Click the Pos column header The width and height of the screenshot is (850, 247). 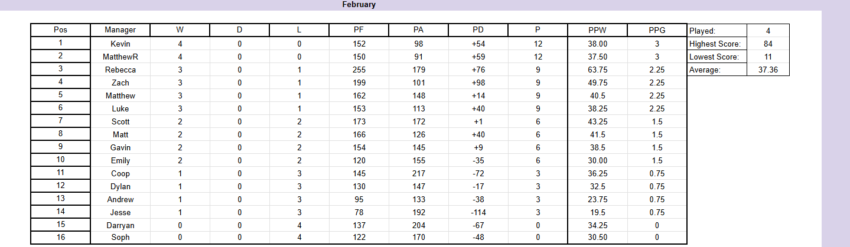(60, 30)
